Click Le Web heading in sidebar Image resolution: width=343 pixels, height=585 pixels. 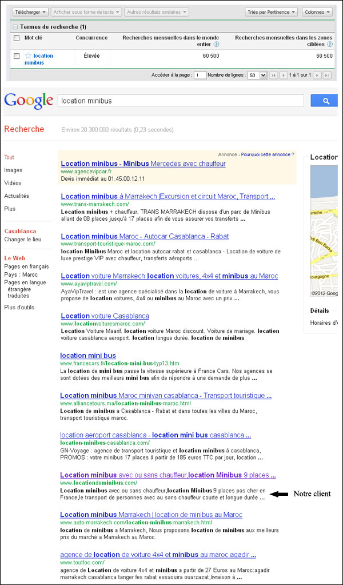click(14, 258)
